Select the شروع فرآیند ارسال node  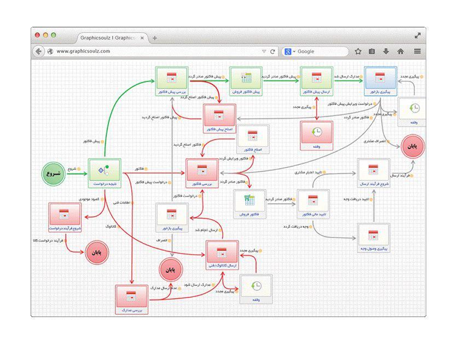[374, 173]
